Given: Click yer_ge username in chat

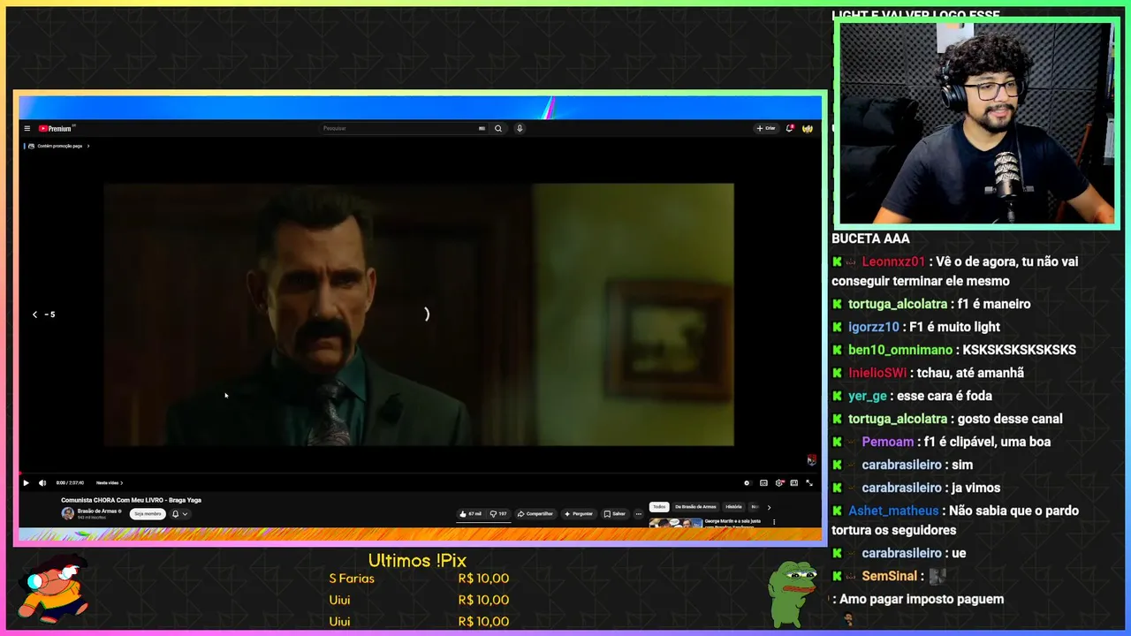Looking at the screenshot, I should point(867,396).
